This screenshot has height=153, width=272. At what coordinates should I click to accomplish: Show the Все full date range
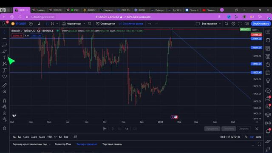coord(66,137)
